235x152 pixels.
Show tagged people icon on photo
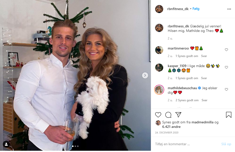point(6,144)
